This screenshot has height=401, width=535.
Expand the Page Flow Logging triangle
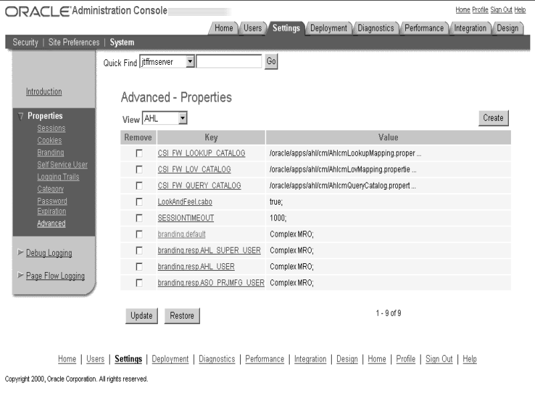[21, 275]
